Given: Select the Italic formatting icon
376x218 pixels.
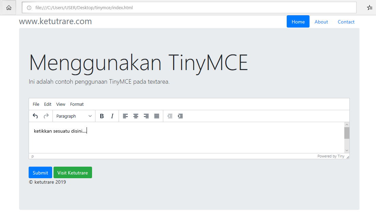Looking at the screenshot, I should (x=112, y=116).
